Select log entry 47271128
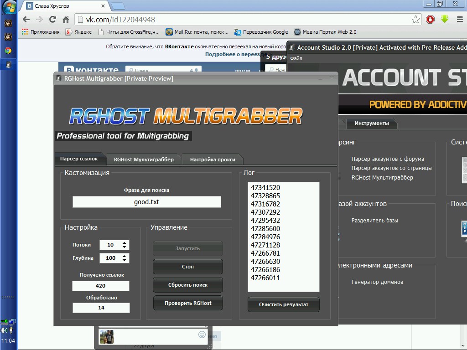467x350 pixels. pyautogui.click(x=265, y=245)
